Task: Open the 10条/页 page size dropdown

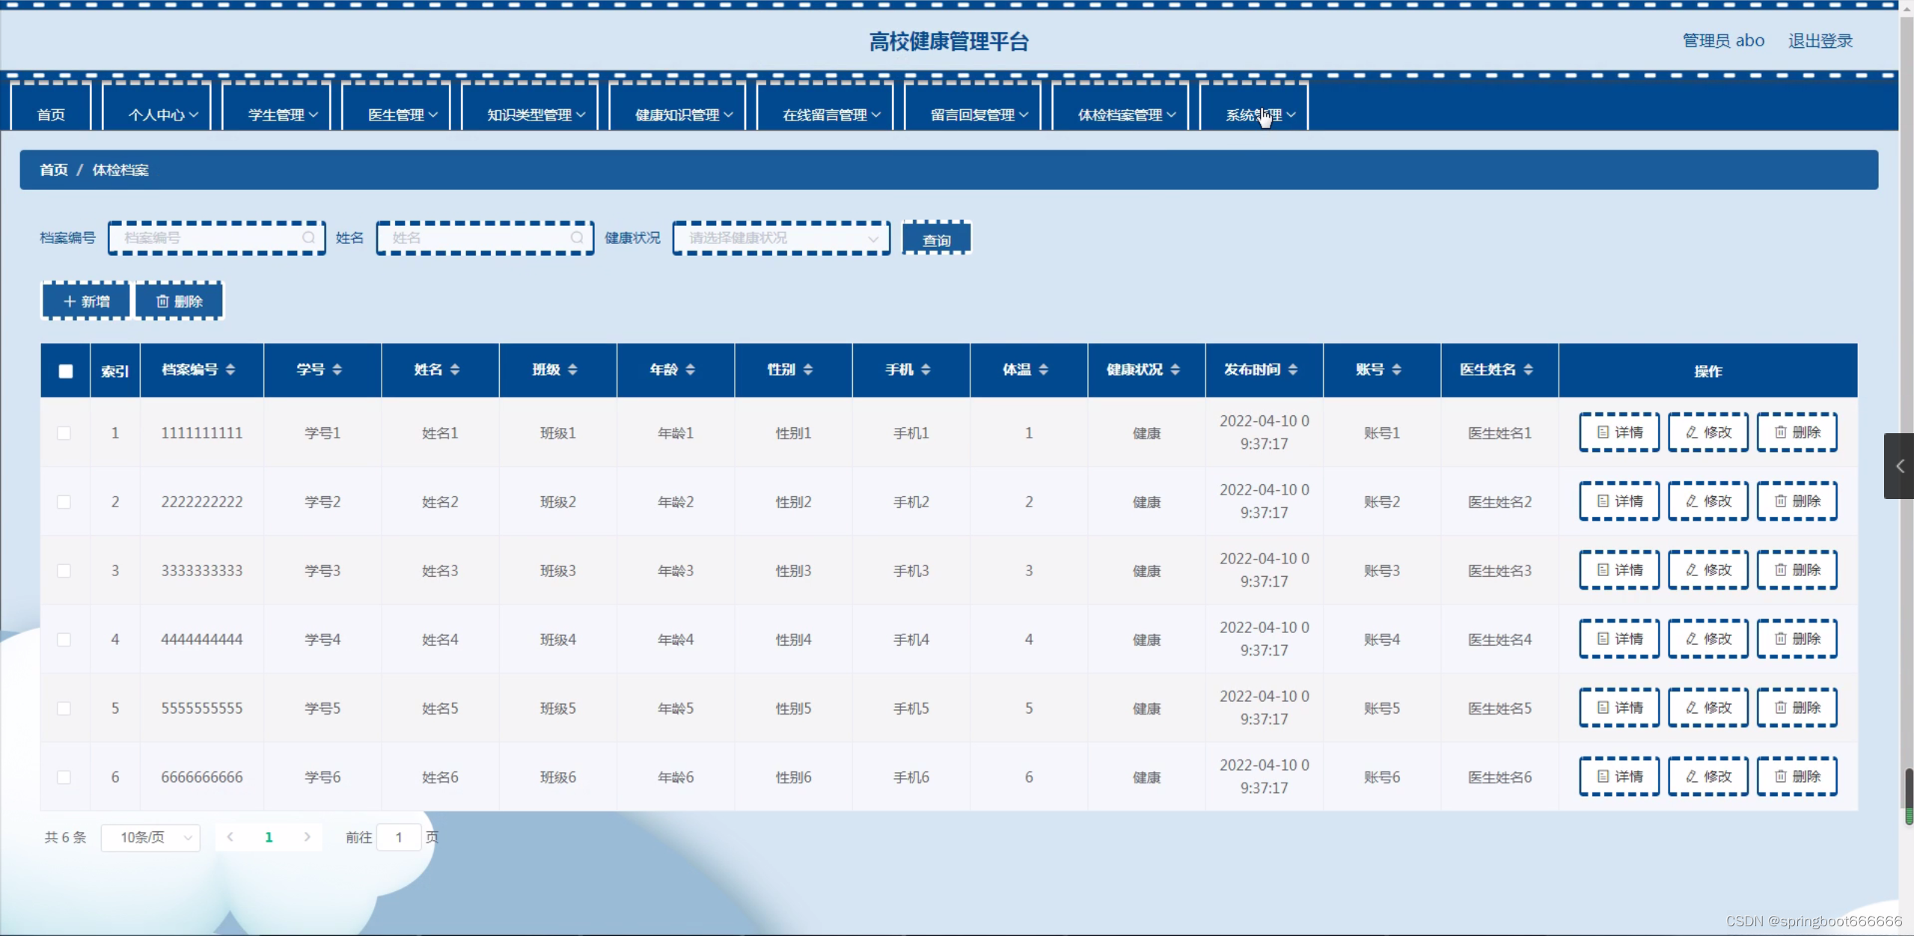Action: coord(150,837)
